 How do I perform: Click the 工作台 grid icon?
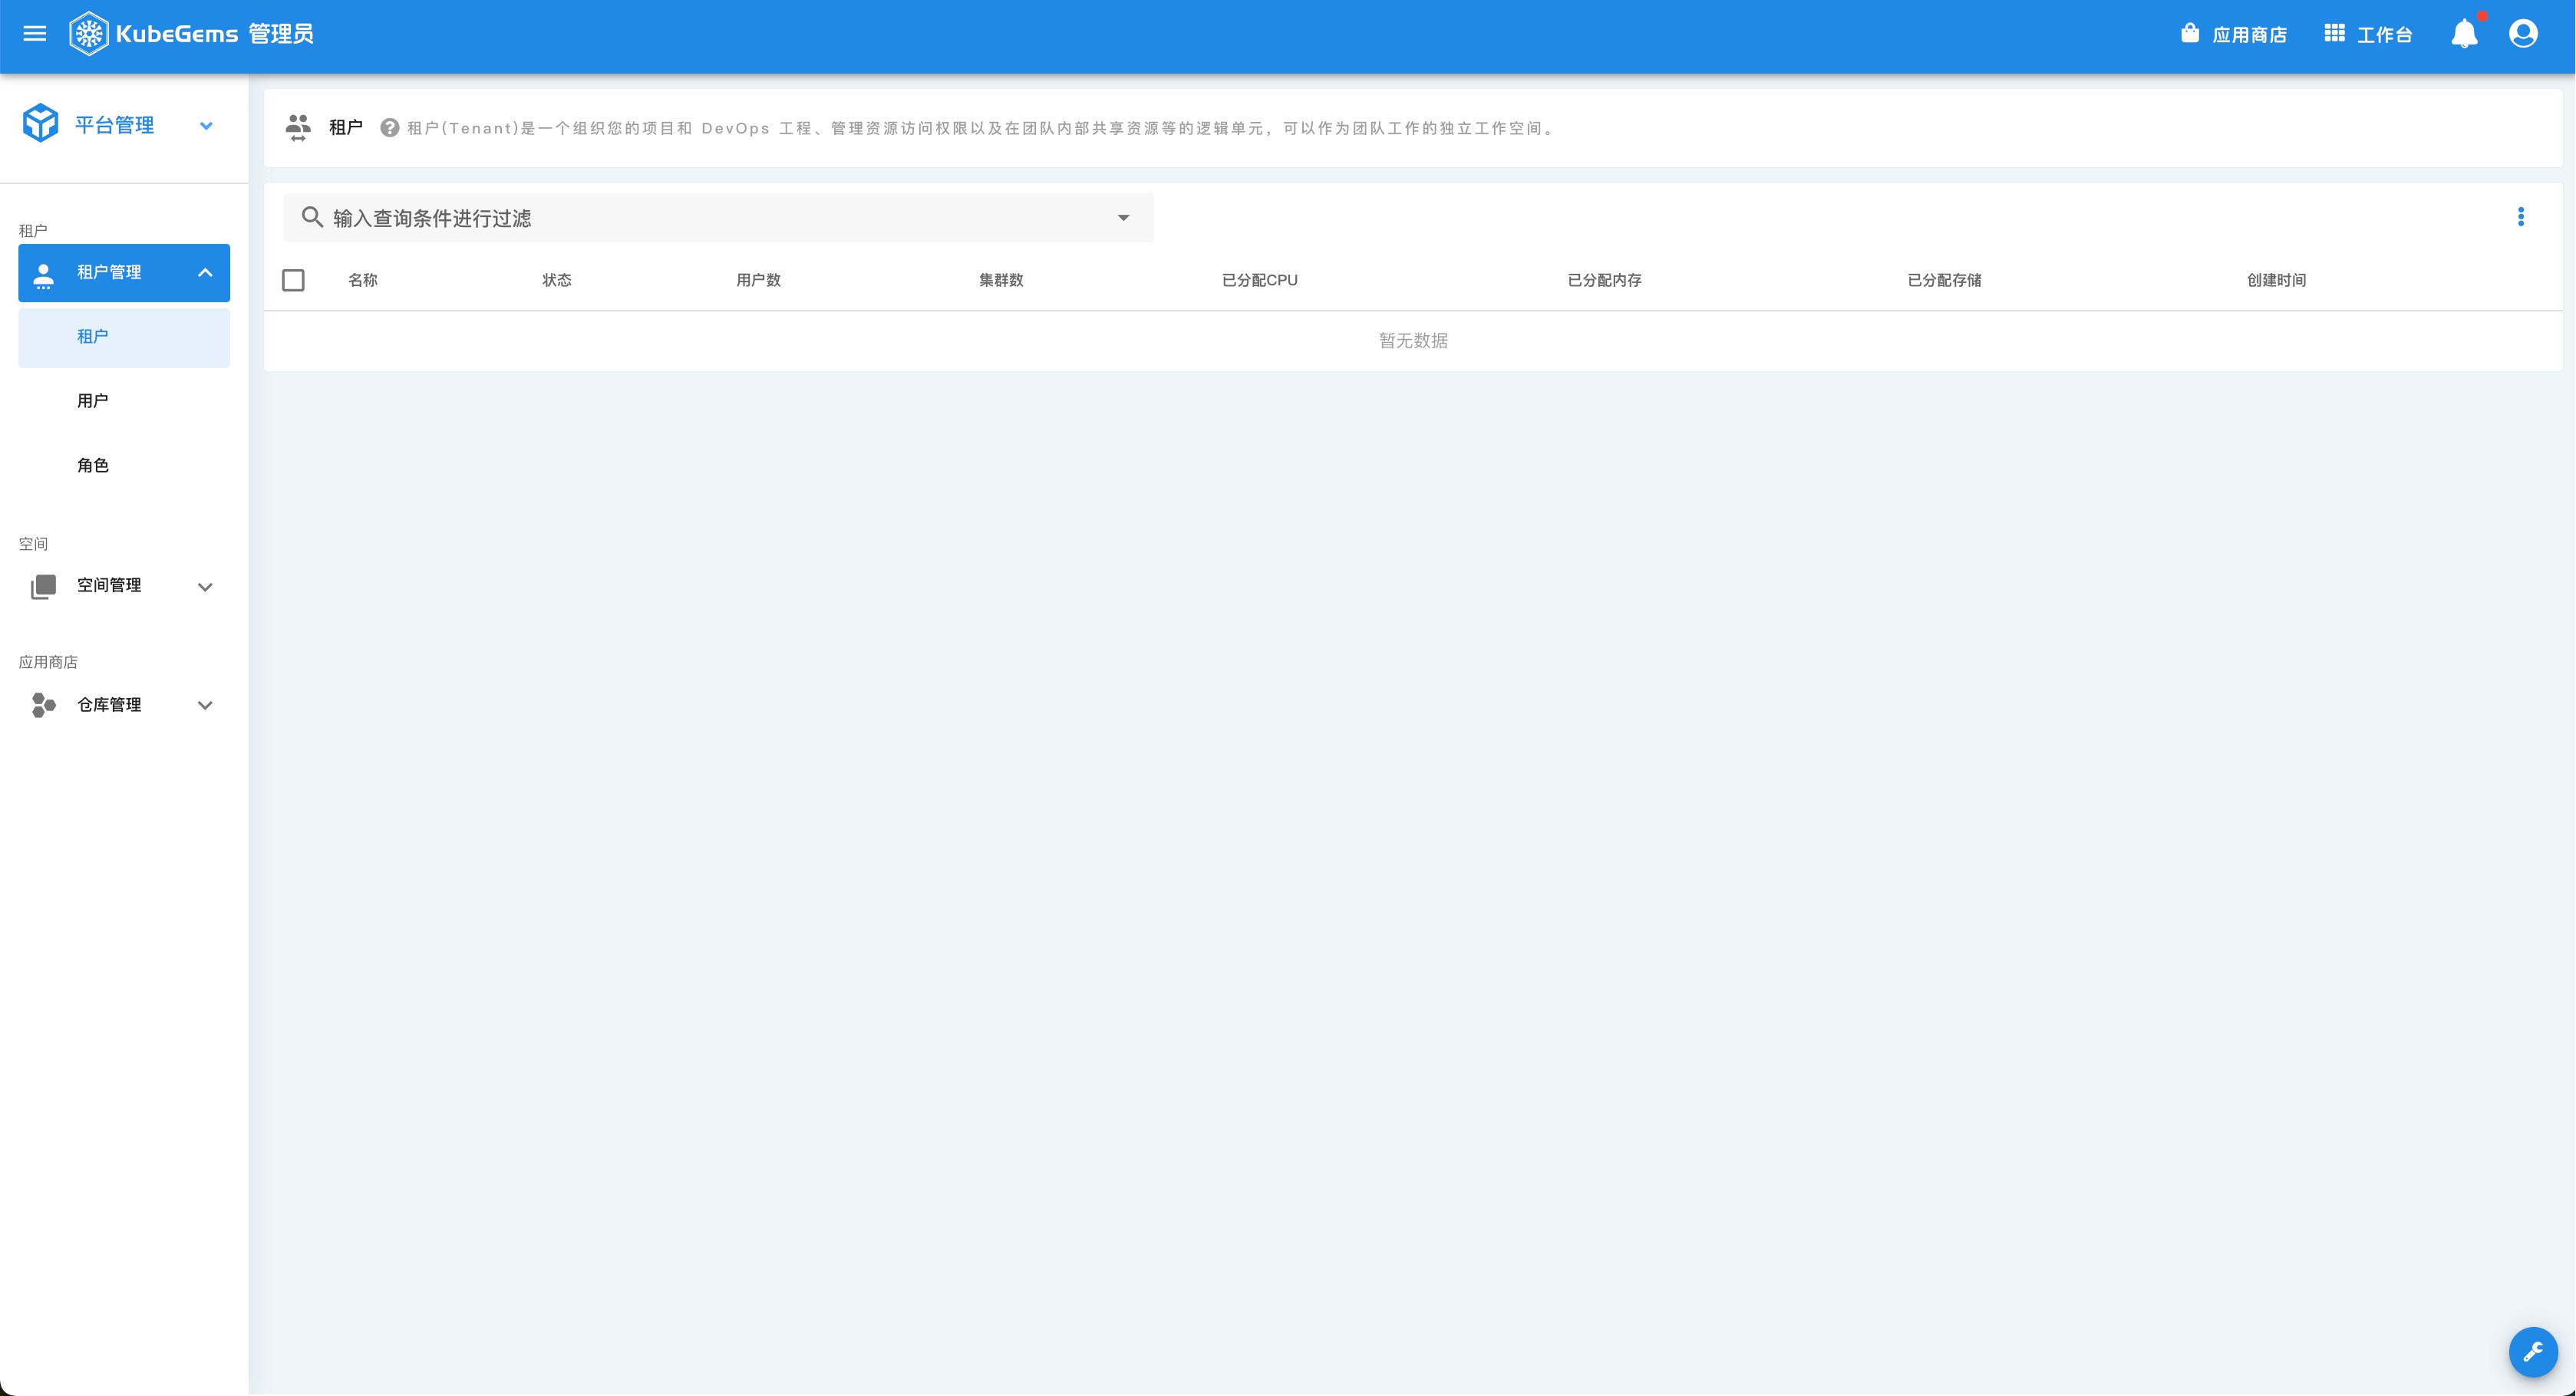pyautogui.click(x=2334, y=33)
